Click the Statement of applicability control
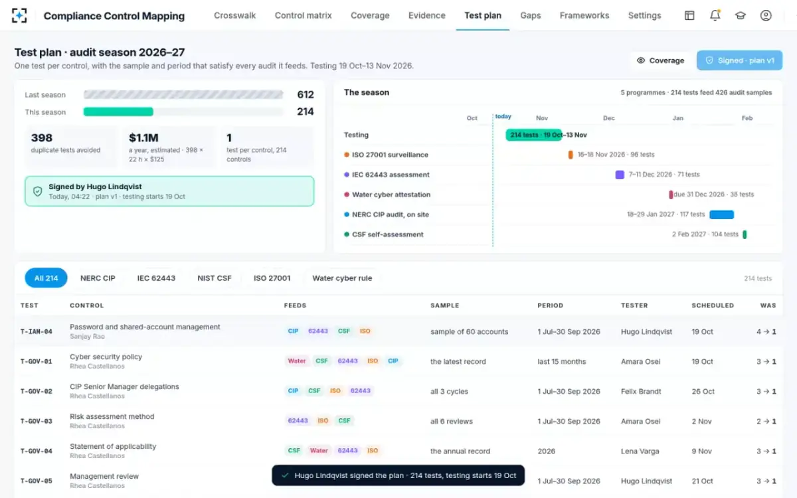Image resolution: width=797 pixels, height=498 pixels. 113,446
